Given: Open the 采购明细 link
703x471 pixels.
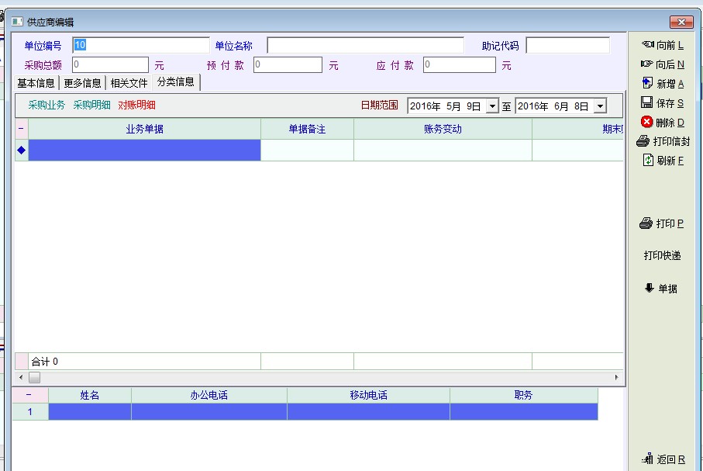Looking at the screenshot, I should click(x=91, y=106).
